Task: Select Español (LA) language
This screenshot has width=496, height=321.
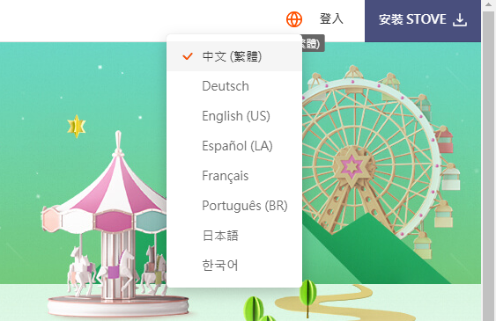Action: [234, 146]
